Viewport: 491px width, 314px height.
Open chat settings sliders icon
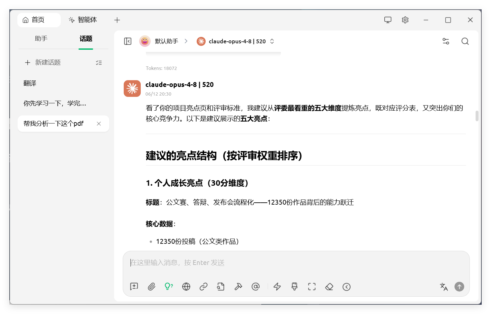[446, 41]
